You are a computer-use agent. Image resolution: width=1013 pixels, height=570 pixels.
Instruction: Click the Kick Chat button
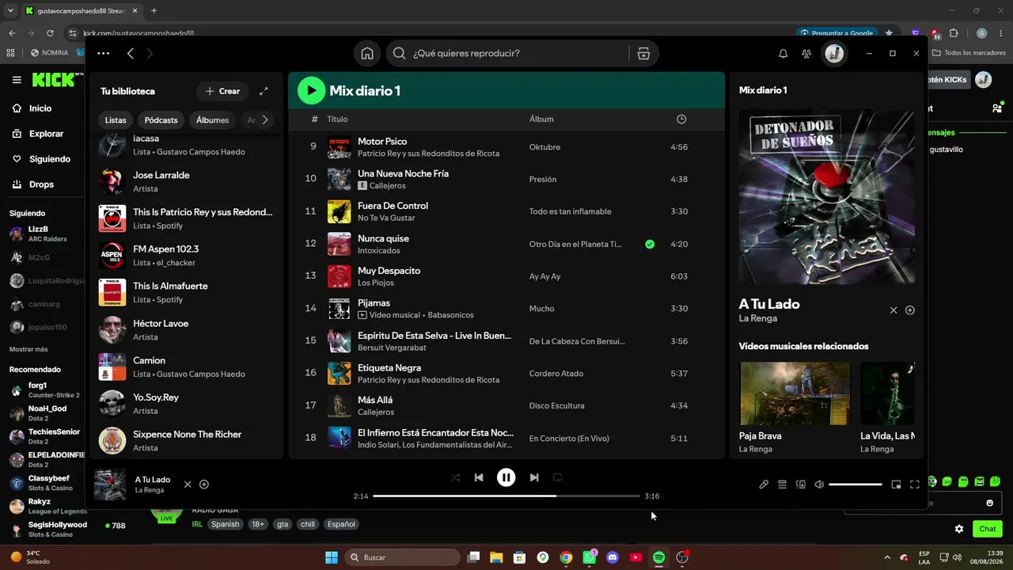(x=988, y=529)
